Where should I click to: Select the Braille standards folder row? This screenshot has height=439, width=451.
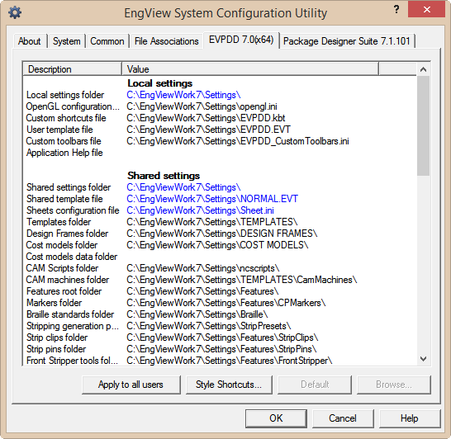[220, 314]
